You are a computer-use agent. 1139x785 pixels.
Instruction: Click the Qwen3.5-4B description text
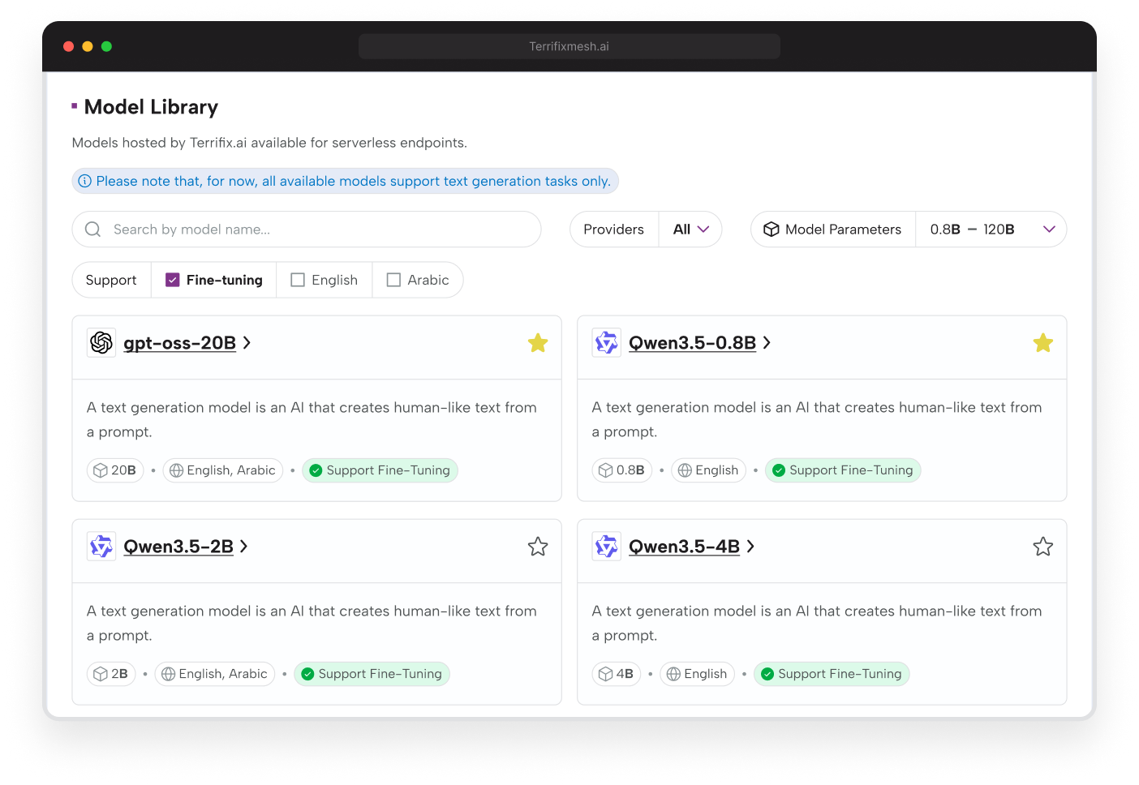(x=817, y=623)
